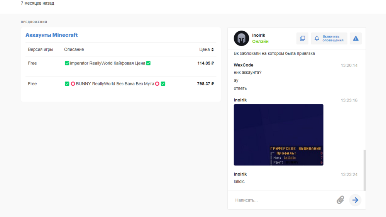Image resolution: width=386 pixels, height=217 pixels.
Task: Click the warning triangle report icon
Action: pyautogui.click(x=356, y=39)
